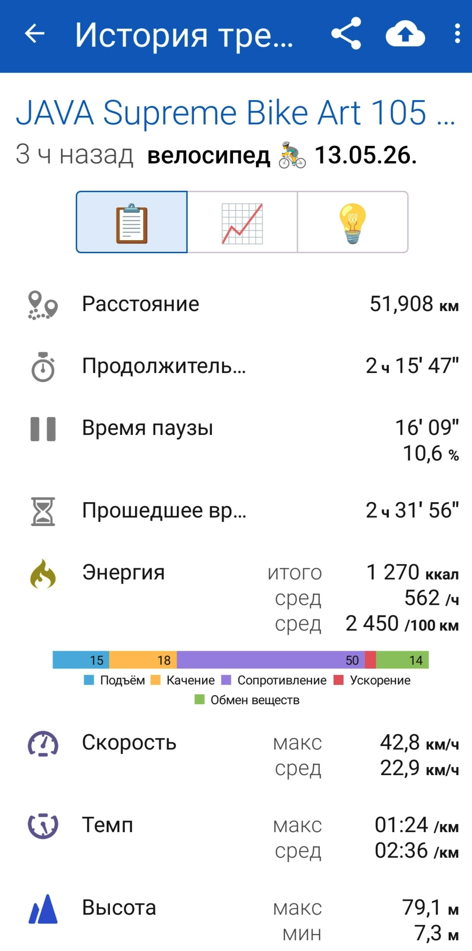Viewport: 472px width, 951px height.
Task: Tap the share icon in header
Action: 346,34
